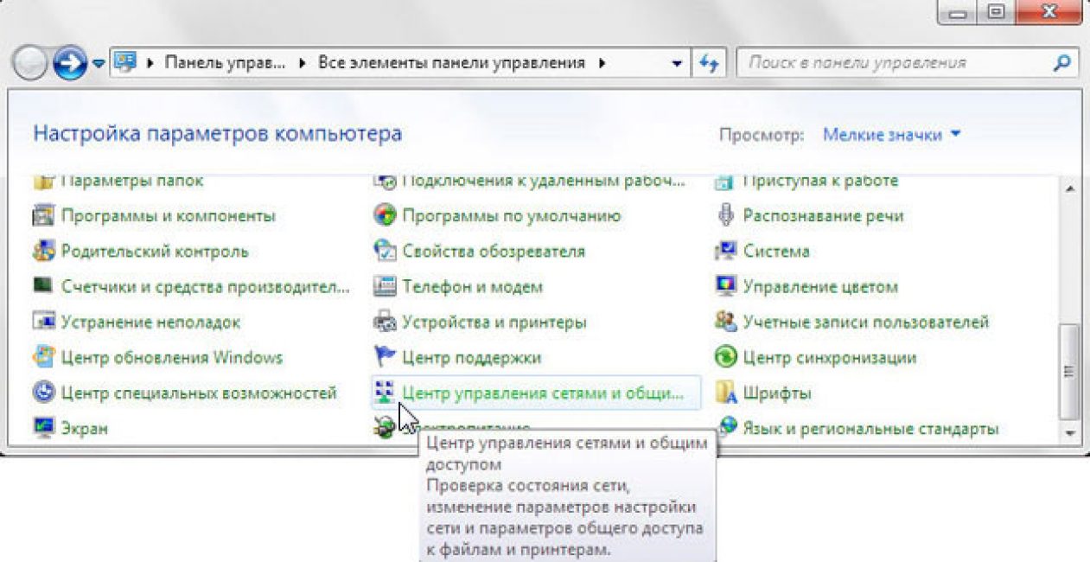Open Распознавание речи microphone icon
The image size is (1090, 562).
[726, 215]
